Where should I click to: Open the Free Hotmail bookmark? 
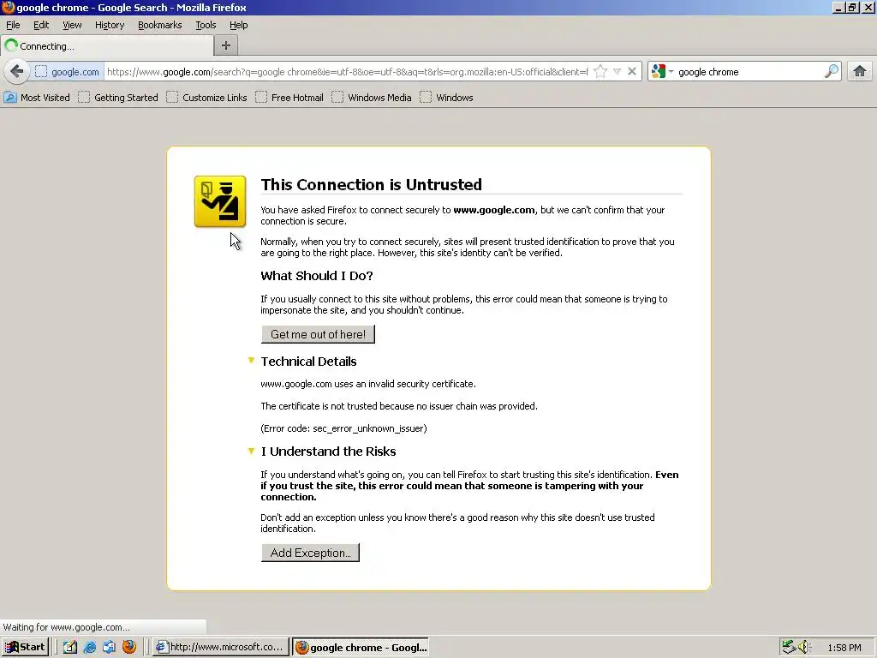pyautogui.click(x=289, y=98)
